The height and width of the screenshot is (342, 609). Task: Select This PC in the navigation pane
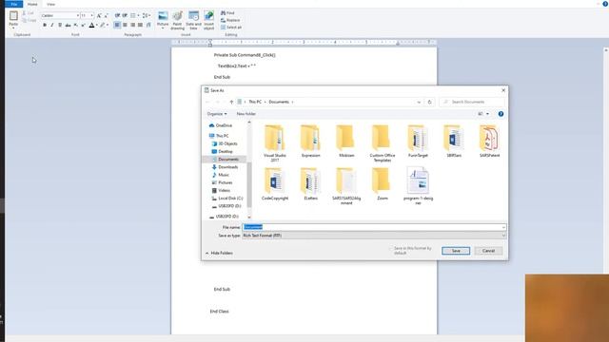219,136
